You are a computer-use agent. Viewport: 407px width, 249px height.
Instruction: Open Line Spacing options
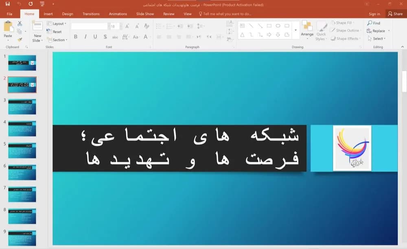[200, 26]
